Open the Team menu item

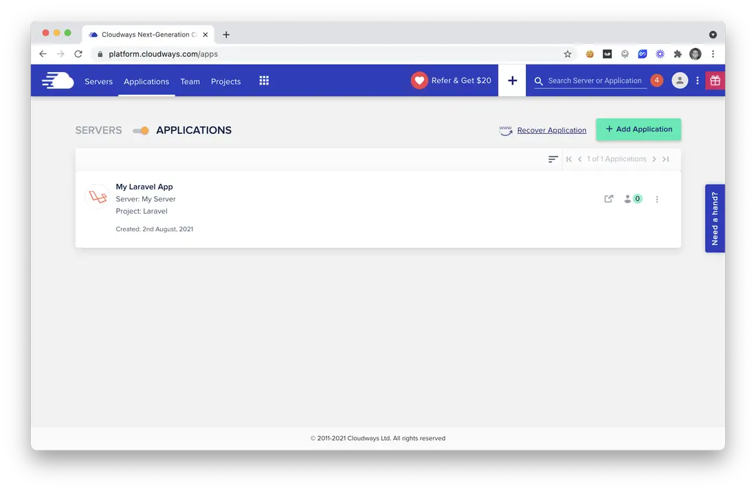pyautogui.click(x=190, y=82)
